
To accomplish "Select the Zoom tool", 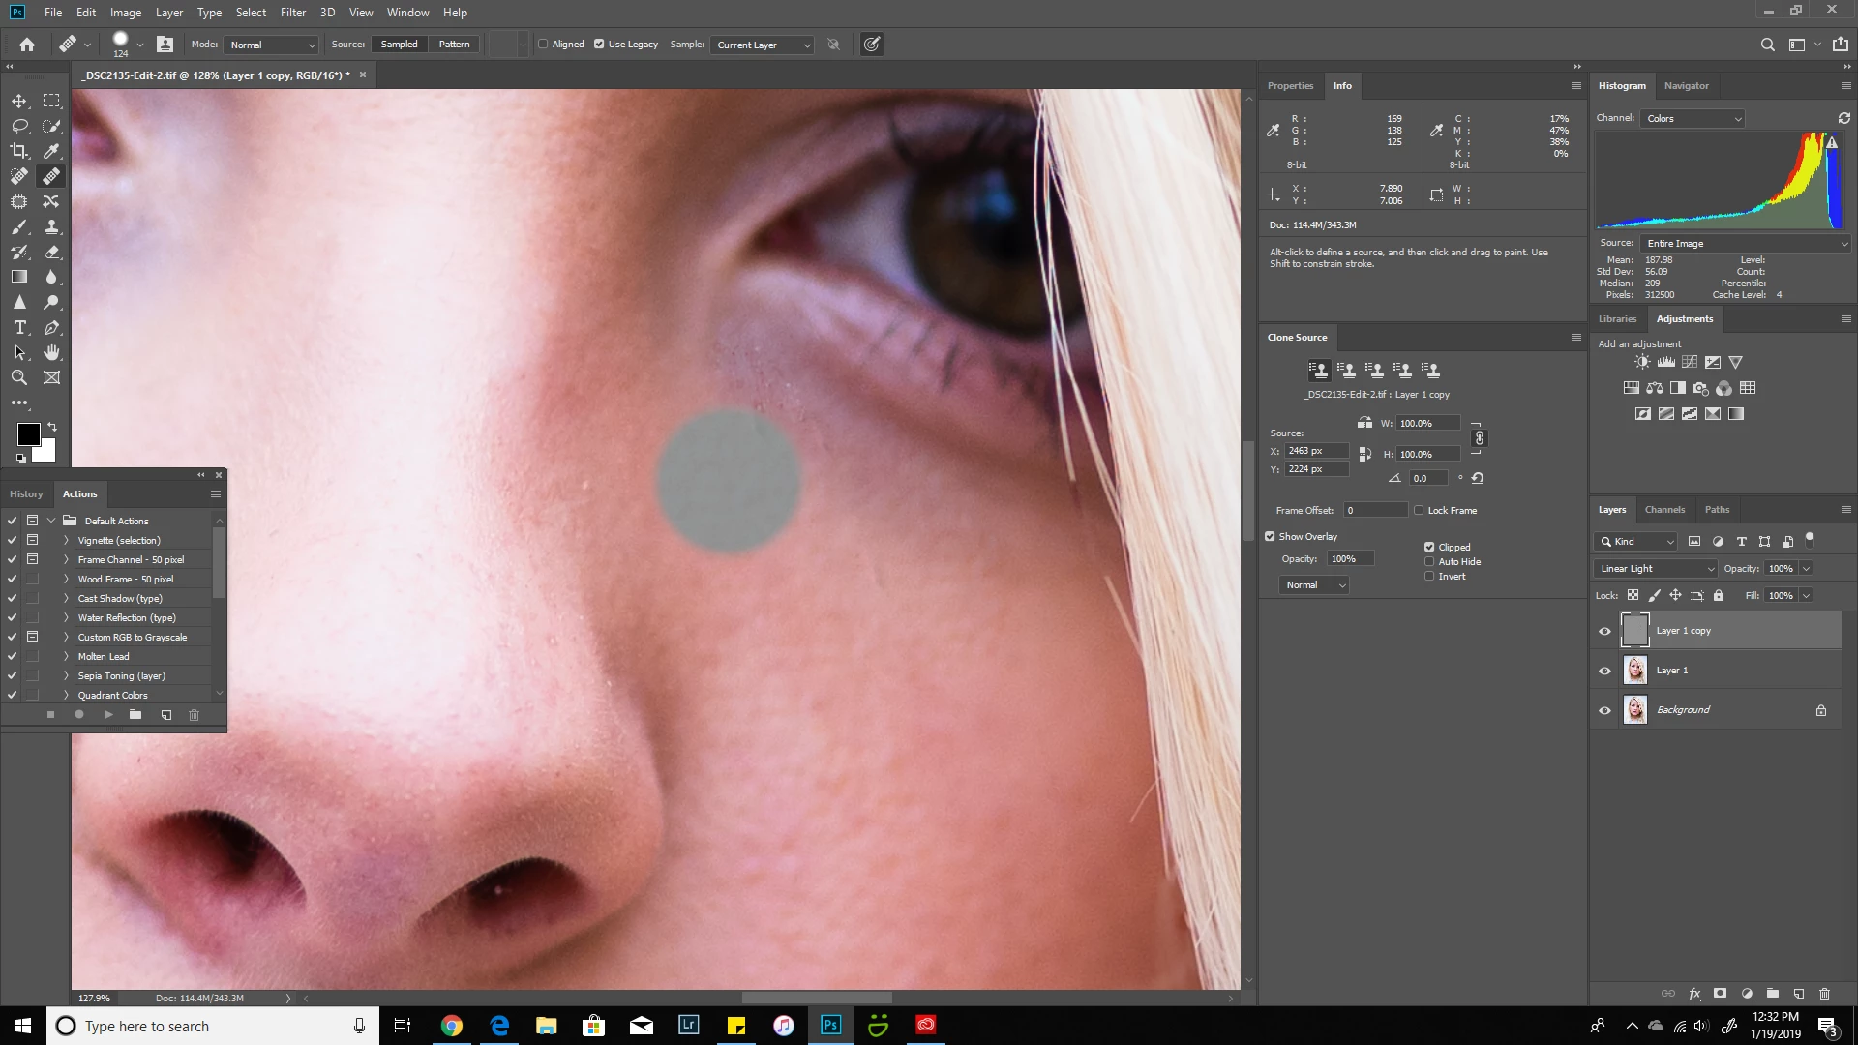I will click(18, 377).
